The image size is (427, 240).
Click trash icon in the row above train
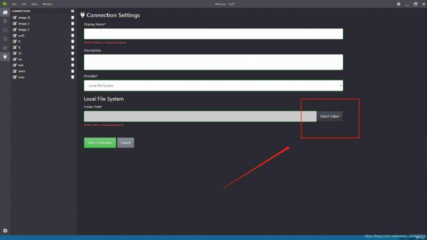point(73,71)
